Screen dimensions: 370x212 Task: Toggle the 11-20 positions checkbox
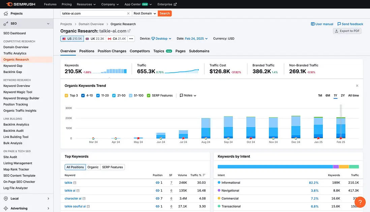click(x=98, y=96)
